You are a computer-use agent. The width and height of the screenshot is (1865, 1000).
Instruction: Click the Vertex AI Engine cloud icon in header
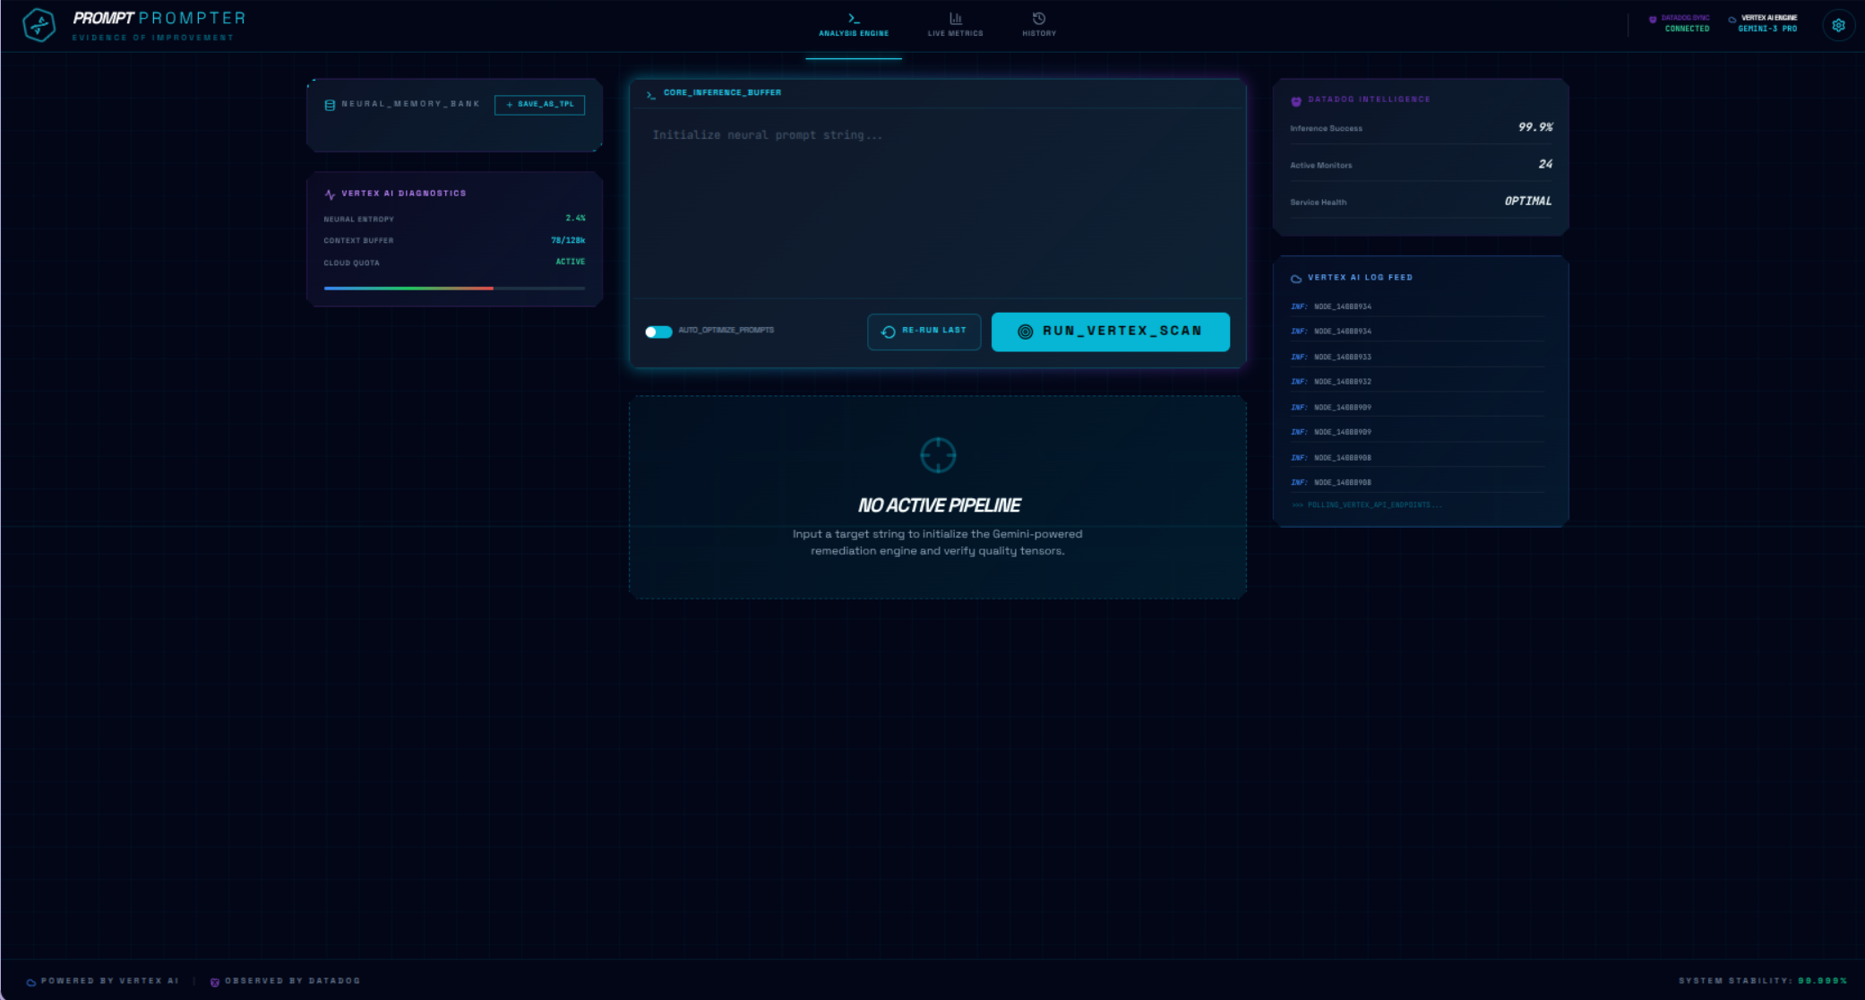[1732, 19]
